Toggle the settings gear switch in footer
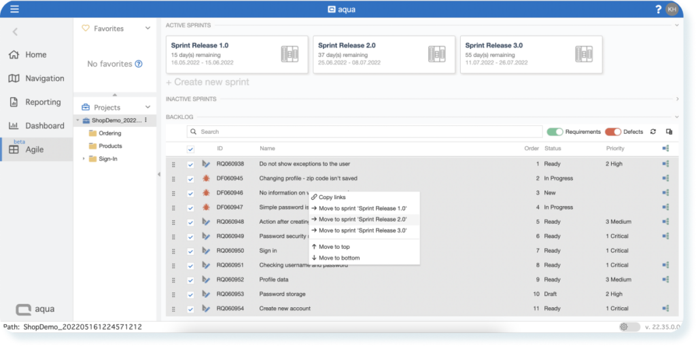Image resolution: width=696 pixels, height=346 pixels. coord(629,327)
